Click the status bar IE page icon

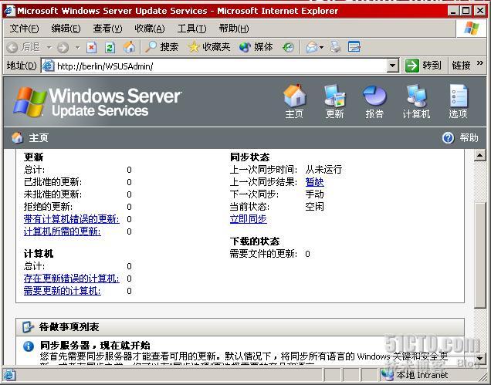[9, 375]
